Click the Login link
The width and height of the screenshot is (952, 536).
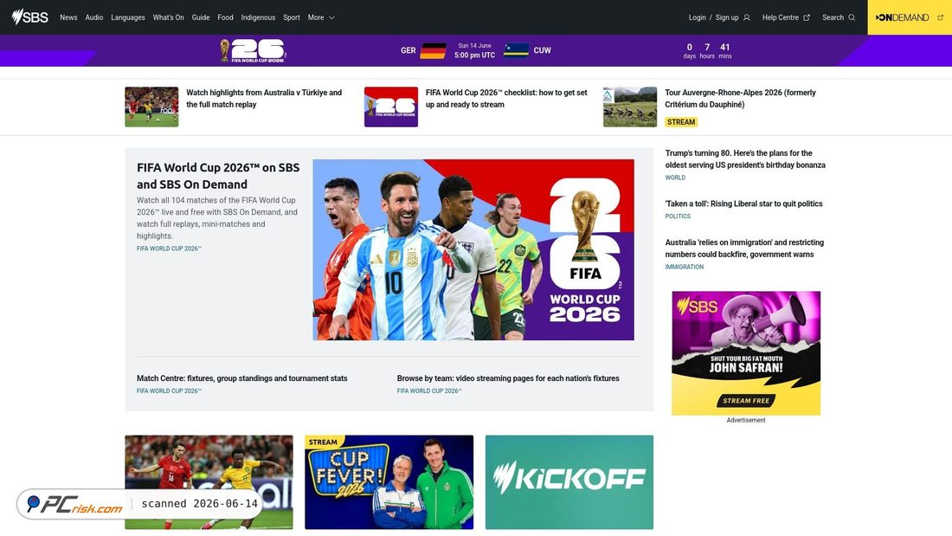coord(697,17)
